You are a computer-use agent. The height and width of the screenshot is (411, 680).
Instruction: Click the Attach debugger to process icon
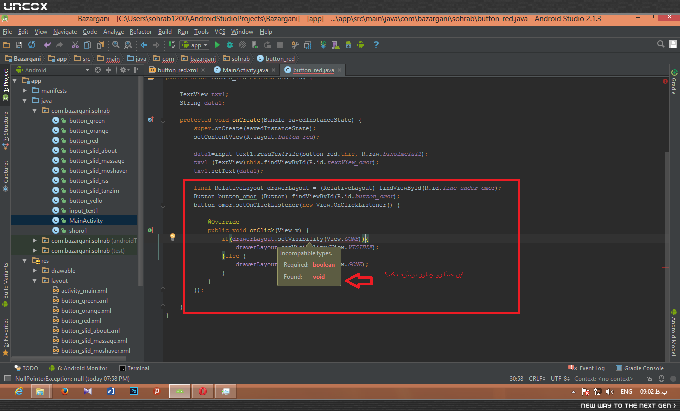click(x=255, y=45)
